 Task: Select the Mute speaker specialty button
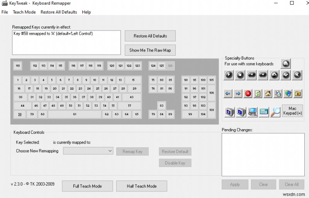click(297, 75)
